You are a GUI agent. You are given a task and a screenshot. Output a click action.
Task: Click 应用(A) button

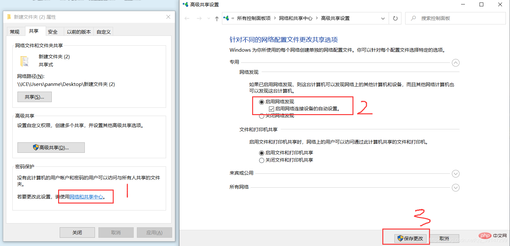pos(154,232)
